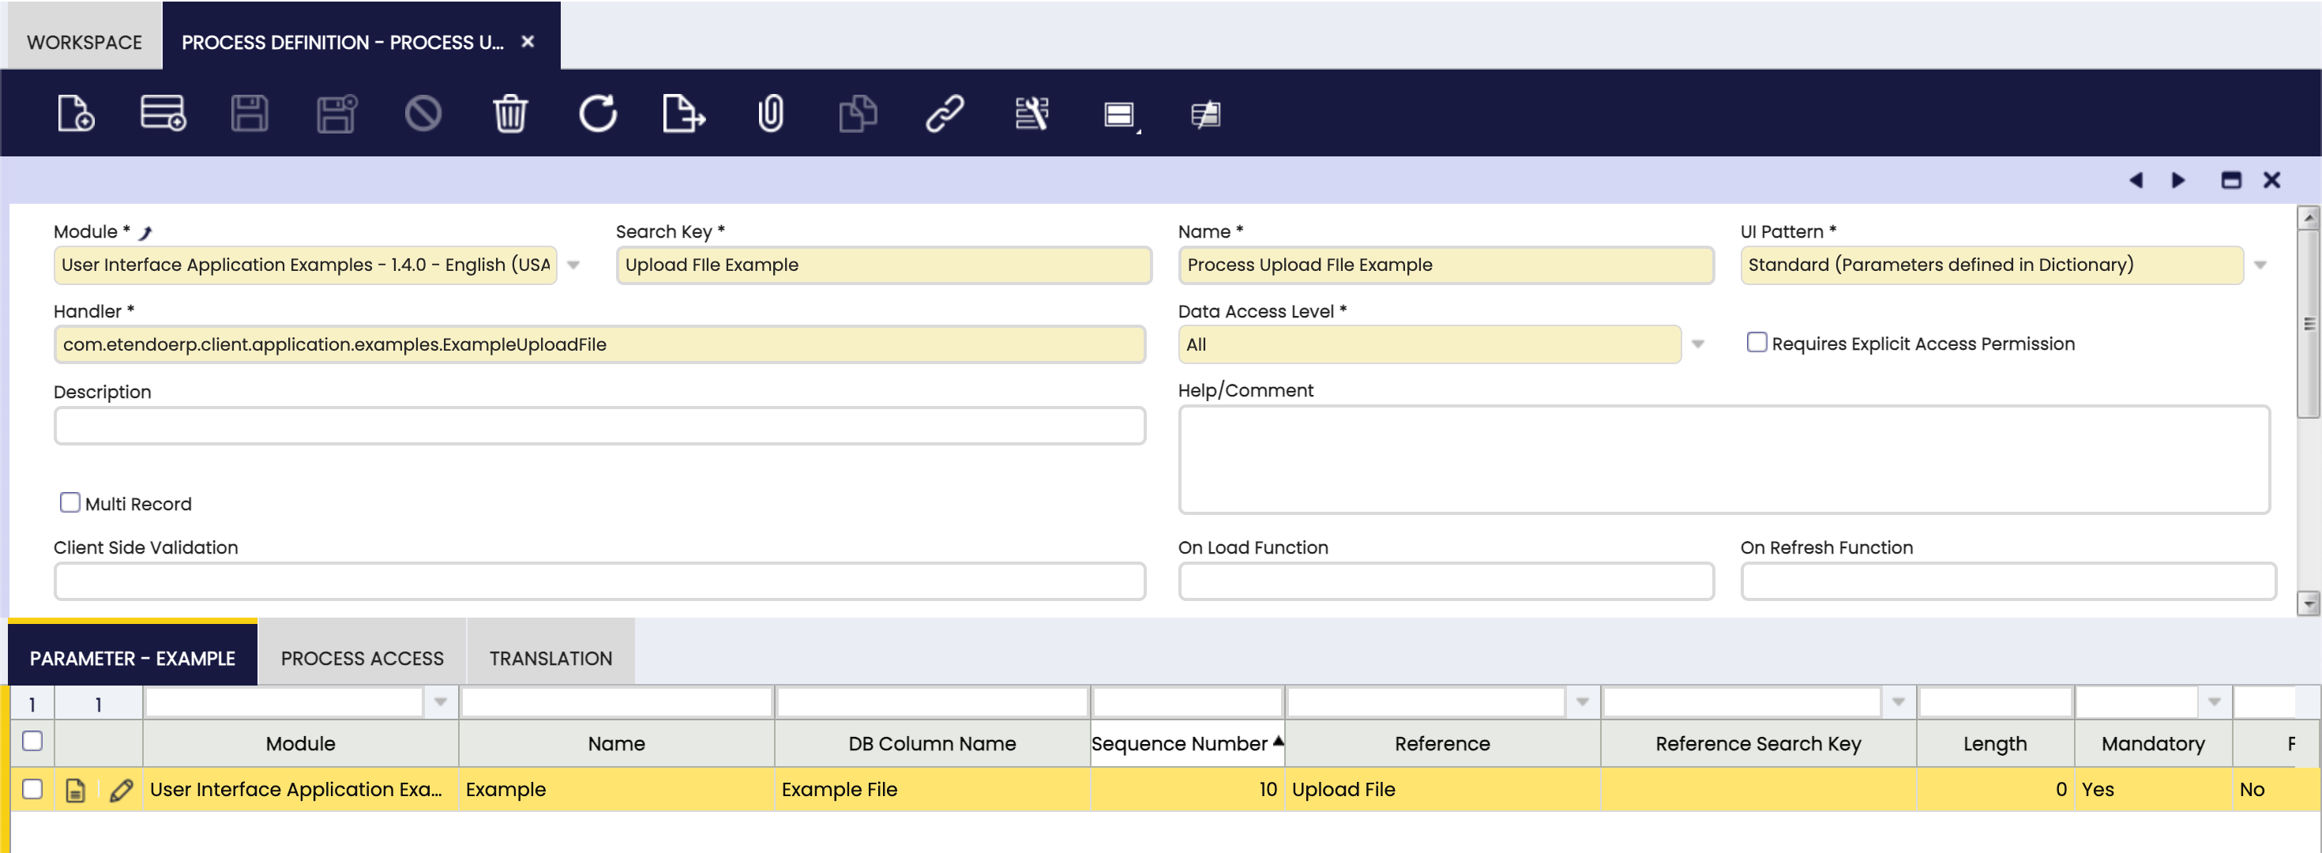Click into the Description input field
Screen dimensions: 2322x853
599,426
